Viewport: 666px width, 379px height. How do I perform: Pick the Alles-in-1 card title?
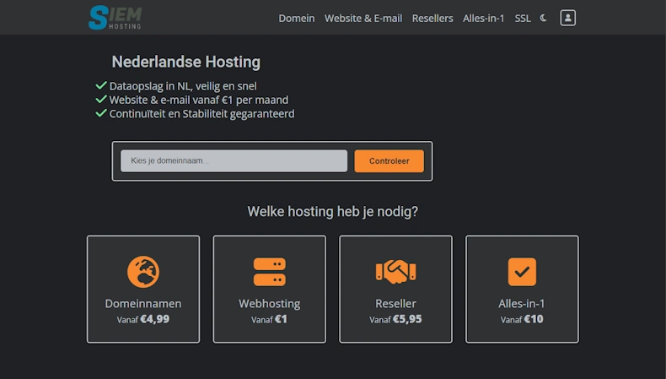pyautogui.click(x=522, y=304)
